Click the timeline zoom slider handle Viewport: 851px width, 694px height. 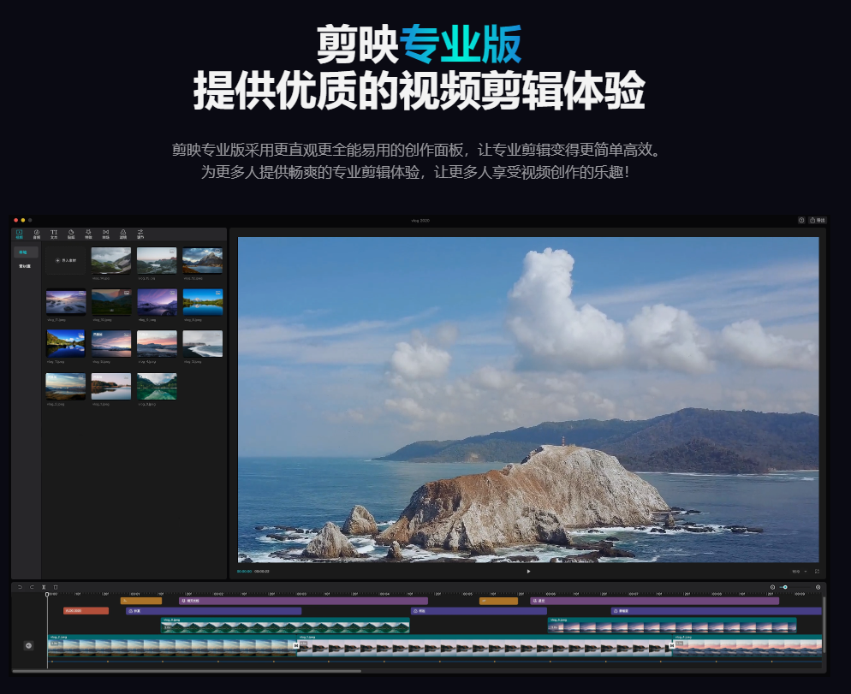pos(785,587)
